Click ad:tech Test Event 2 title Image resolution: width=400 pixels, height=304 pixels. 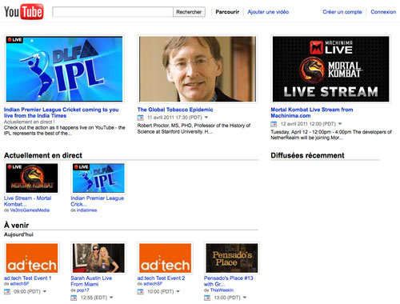pos(161,278)
